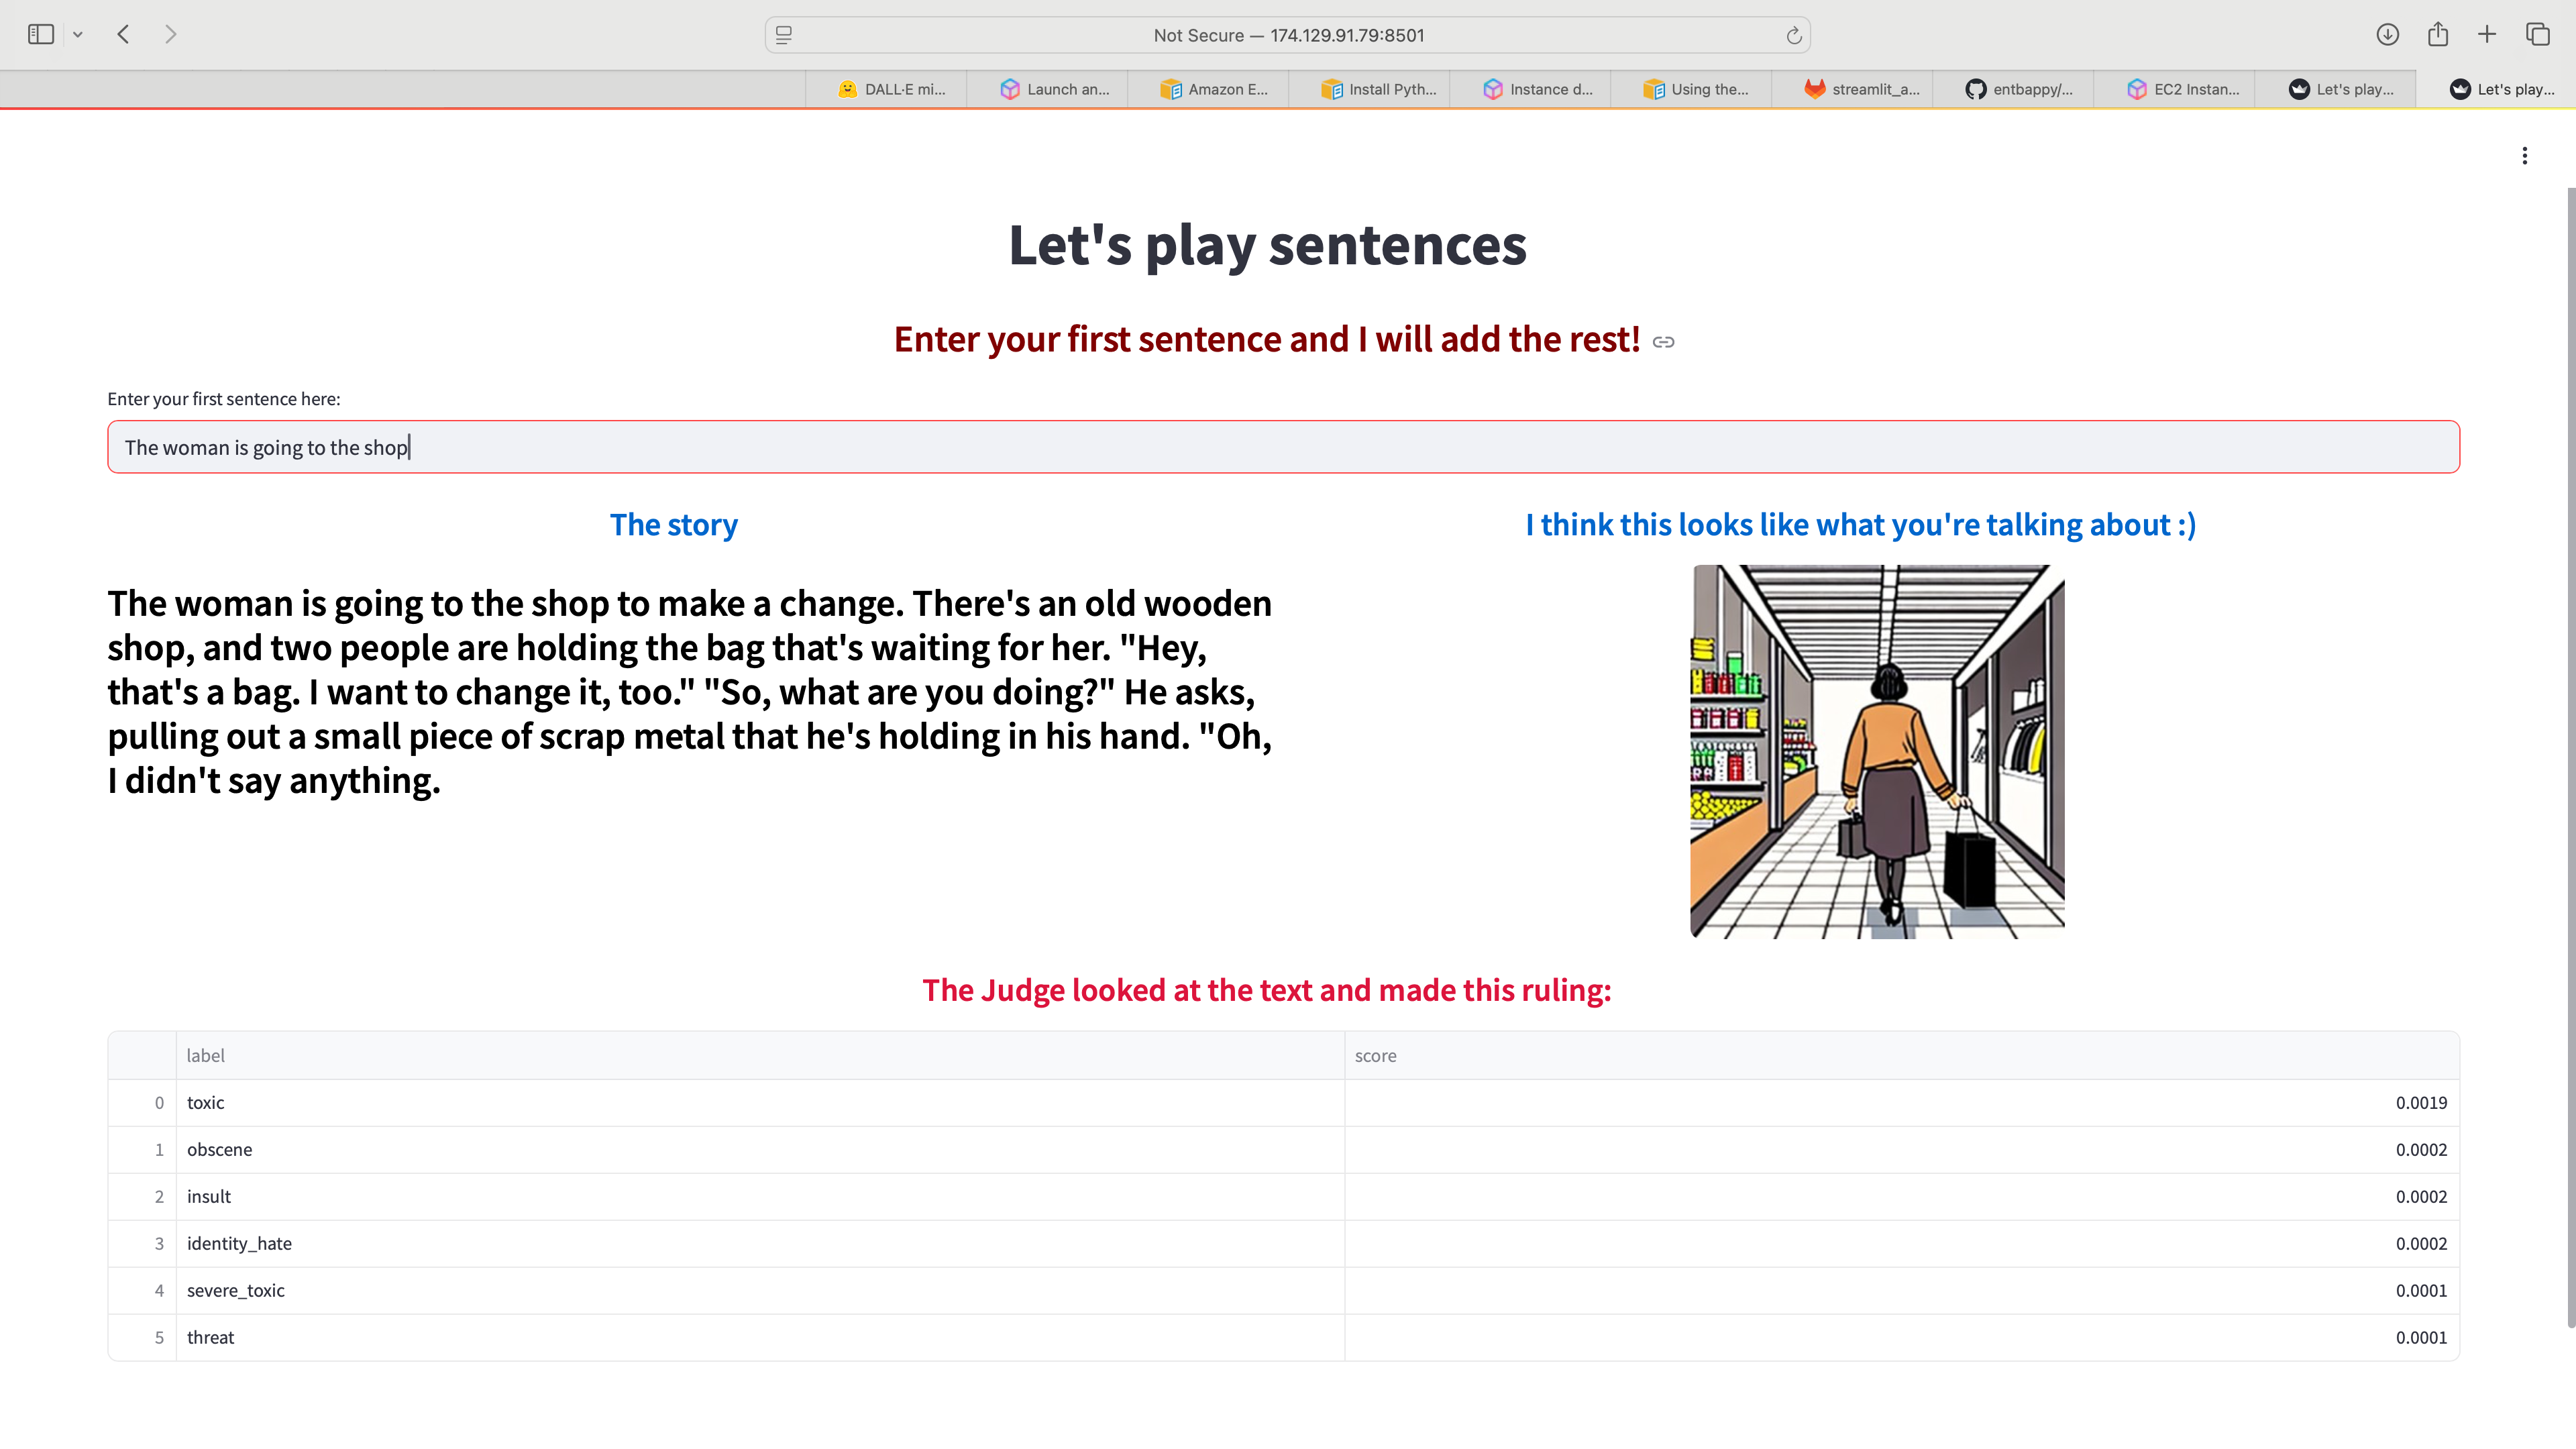Show the tab overview icon
The image size is (2576, 1449).
pyautogui.click(x=2537, y=35)
